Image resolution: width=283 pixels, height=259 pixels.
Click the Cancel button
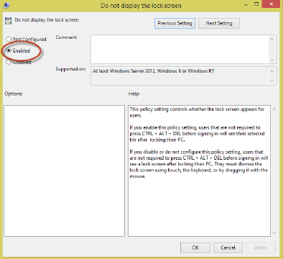pos(228,247)
